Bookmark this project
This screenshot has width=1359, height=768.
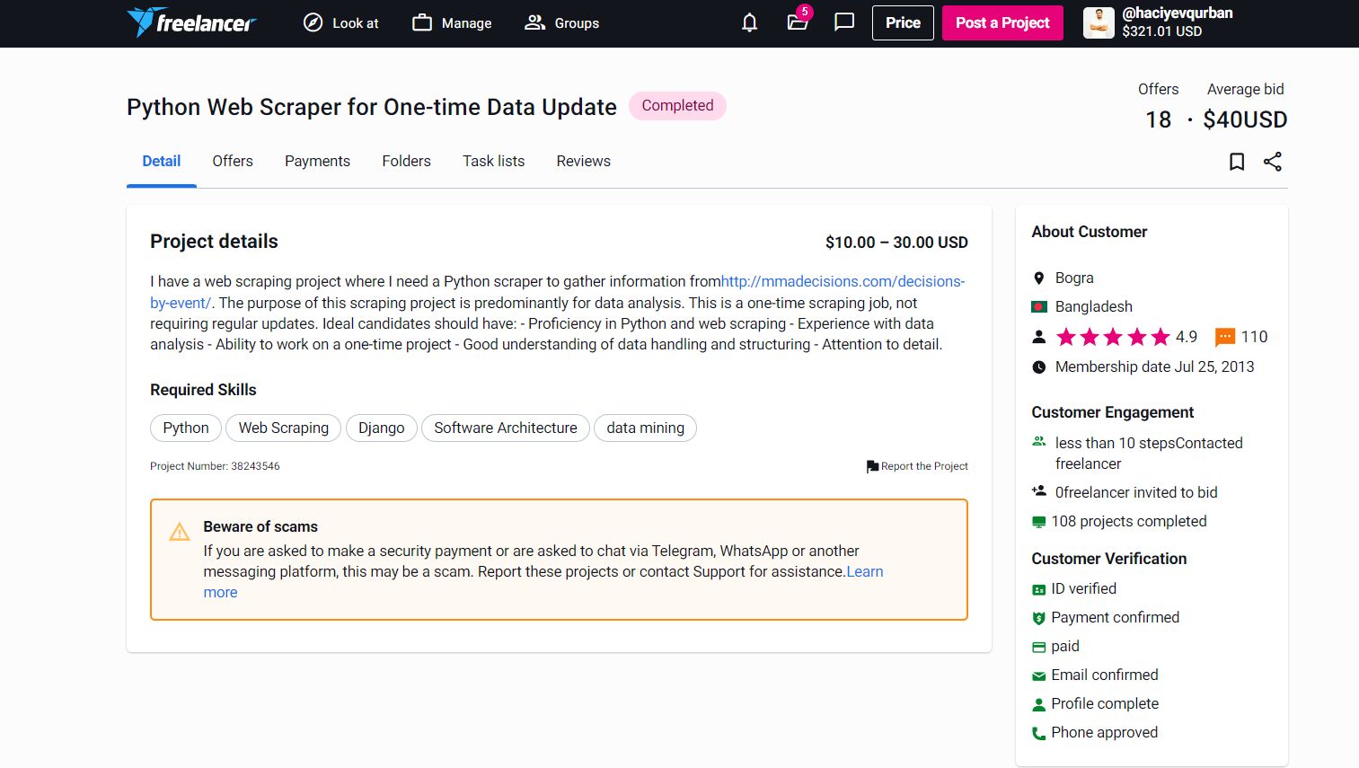coord(1237,162)
